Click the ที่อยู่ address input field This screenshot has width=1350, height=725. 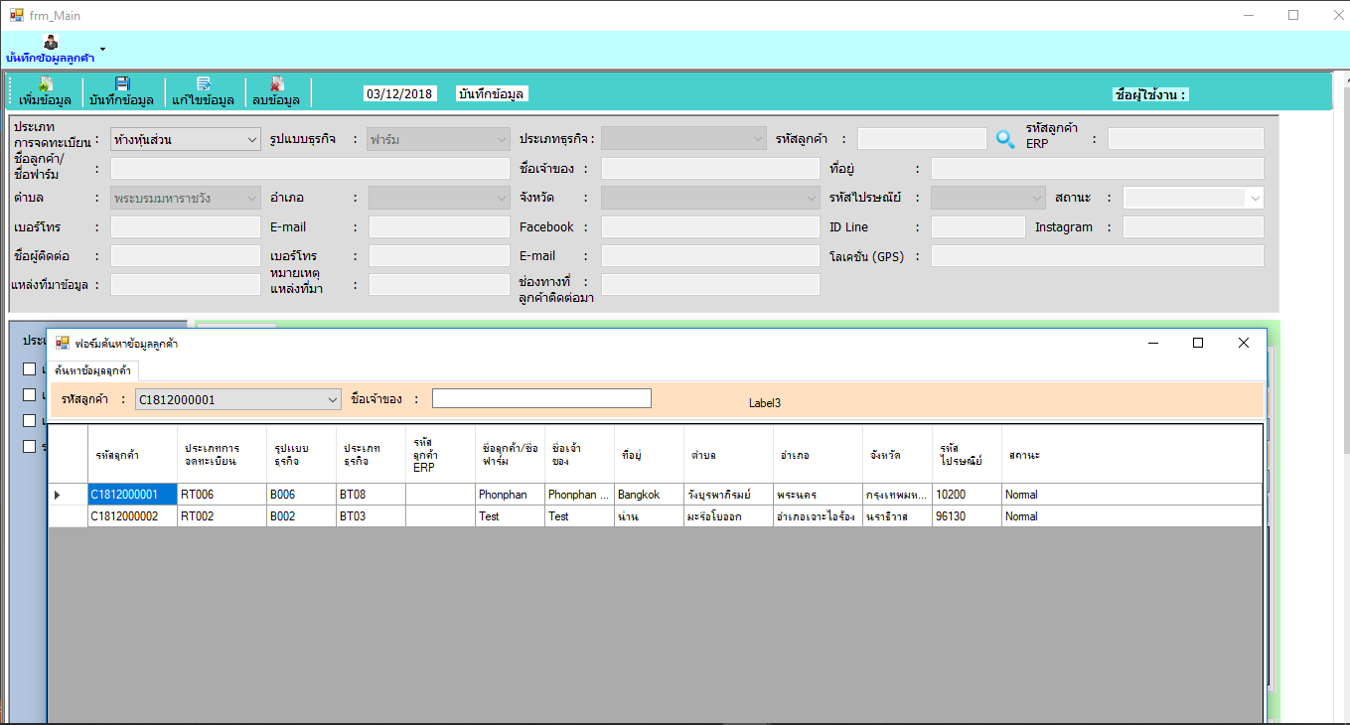(x=1097, y=169)
